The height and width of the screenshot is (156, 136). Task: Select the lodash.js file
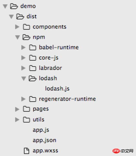(x=57, y=88)
